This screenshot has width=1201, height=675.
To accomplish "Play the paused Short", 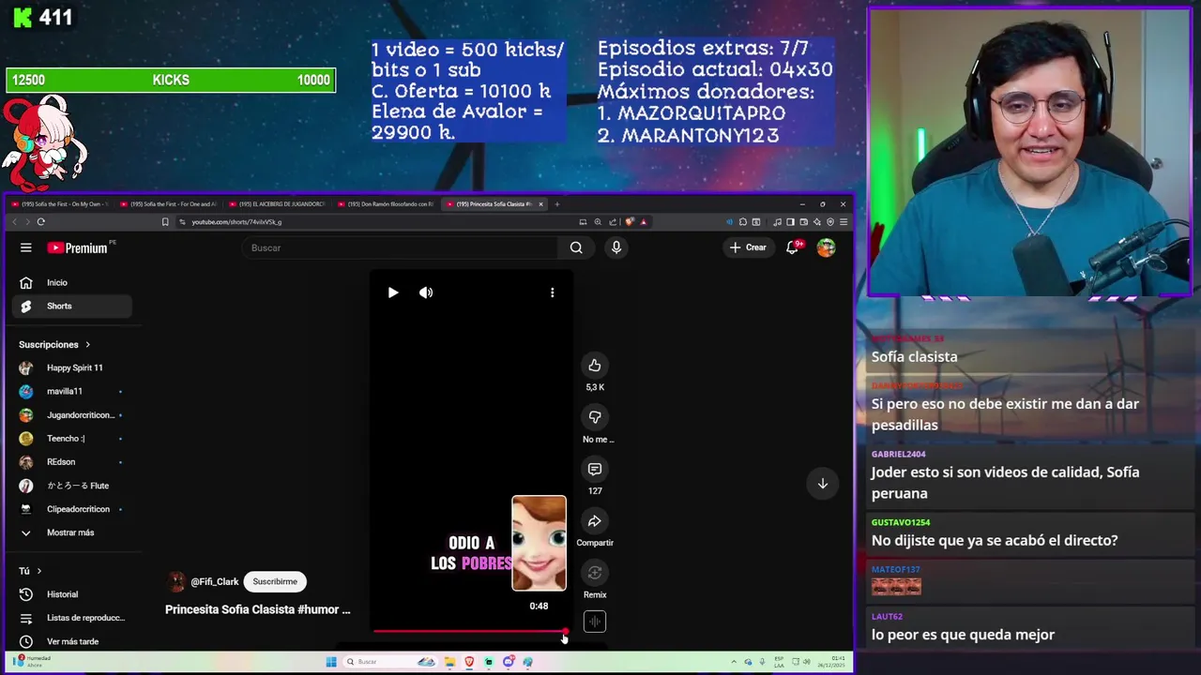I will click(393, 292).
